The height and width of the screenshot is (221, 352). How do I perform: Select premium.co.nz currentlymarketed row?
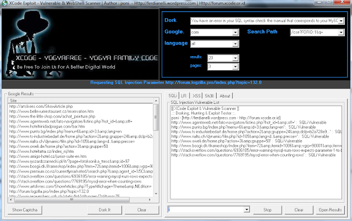coord(81,172)
